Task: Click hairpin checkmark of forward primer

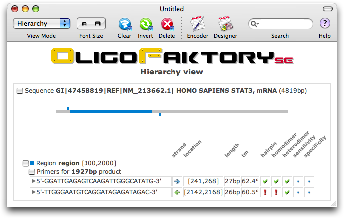Action: click(x=265, y=181)
